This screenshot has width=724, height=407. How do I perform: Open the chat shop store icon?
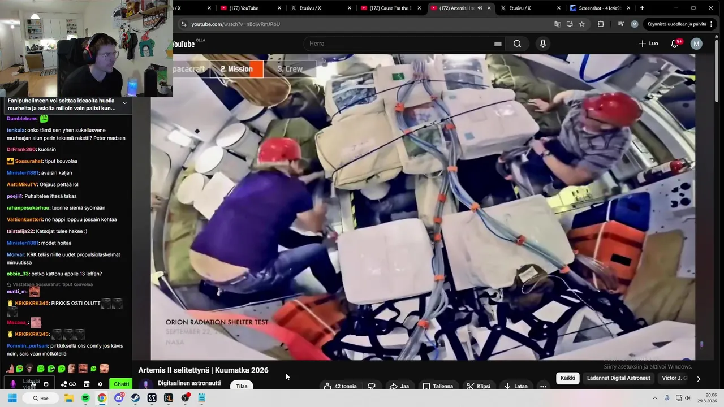87,384
